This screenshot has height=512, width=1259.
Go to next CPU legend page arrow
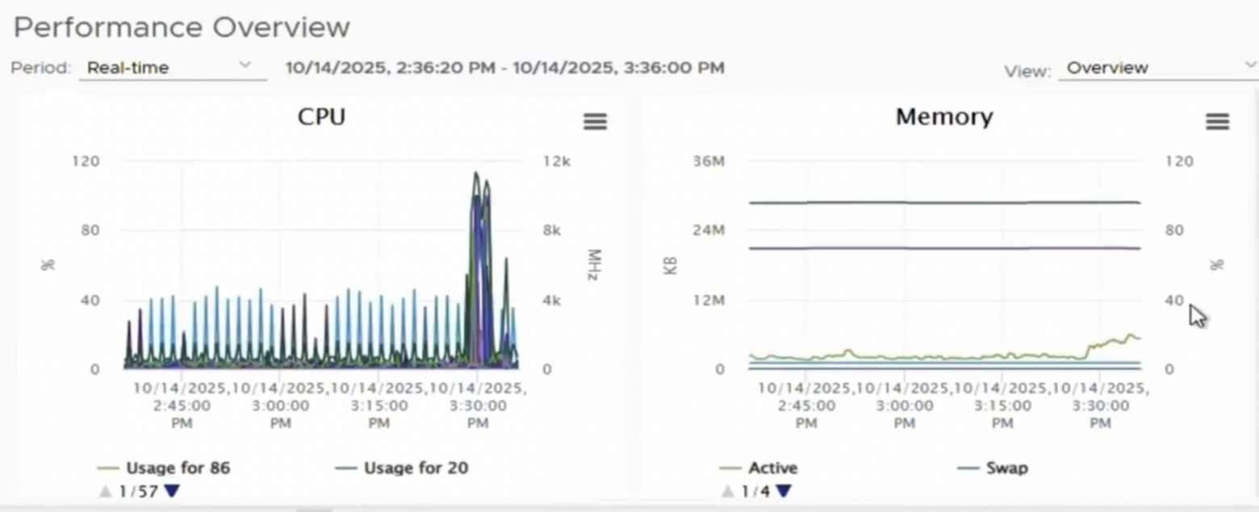pyautogui.click(x=170, y=491)
